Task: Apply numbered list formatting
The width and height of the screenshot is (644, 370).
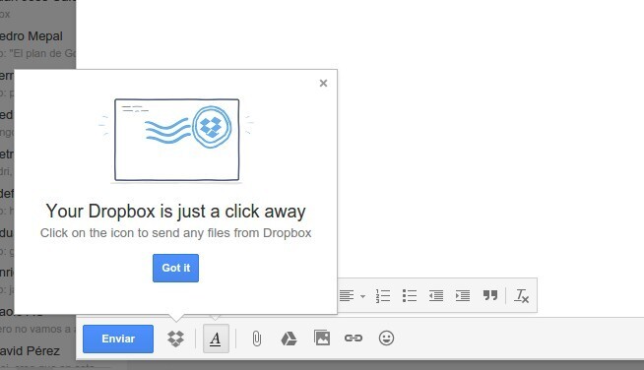Action: coord(383,295)
